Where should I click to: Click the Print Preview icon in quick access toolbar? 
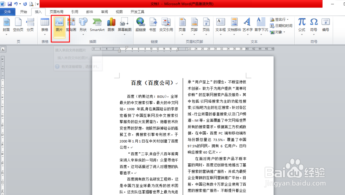pos(31,4)
